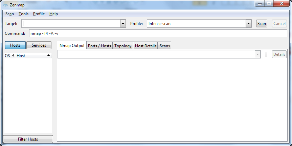Image resolution: width=292 pixels, height=146 pixels.
Task: Click the Zenmap eye icon in title bar
Action: click(5, 4)
